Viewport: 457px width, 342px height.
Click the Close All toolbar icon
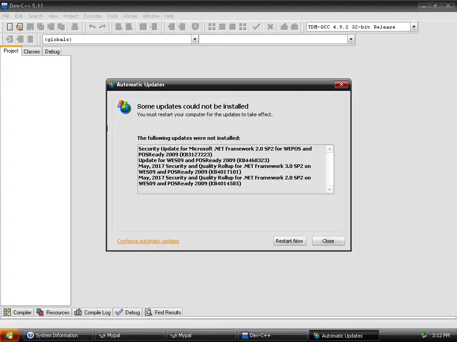tap(61, 27)
